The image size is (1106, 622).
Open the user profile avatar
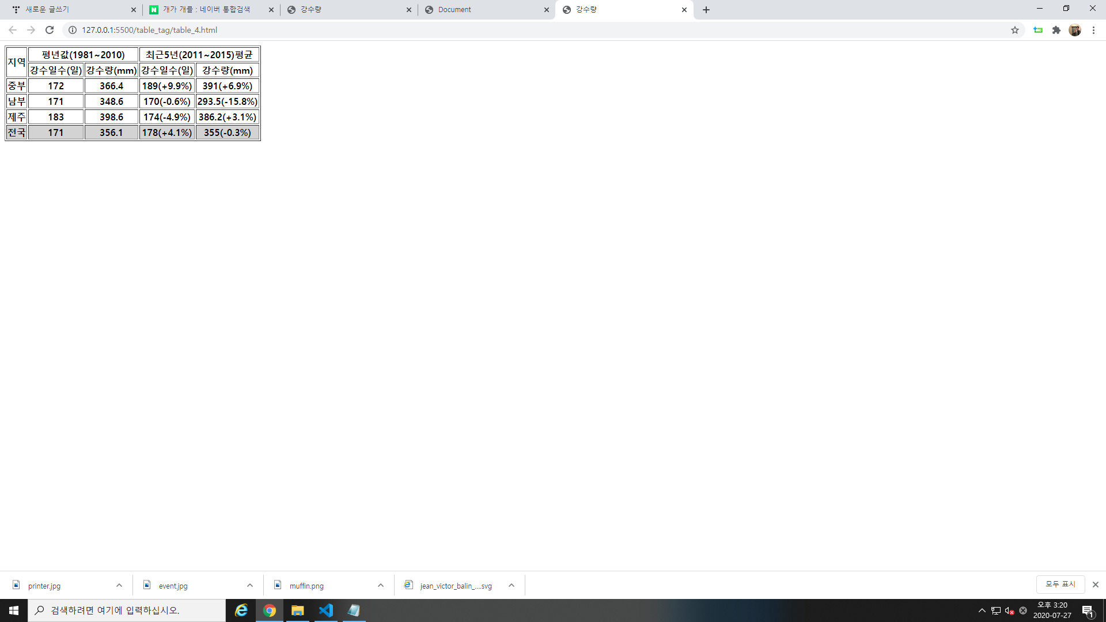click(1075, 30)
